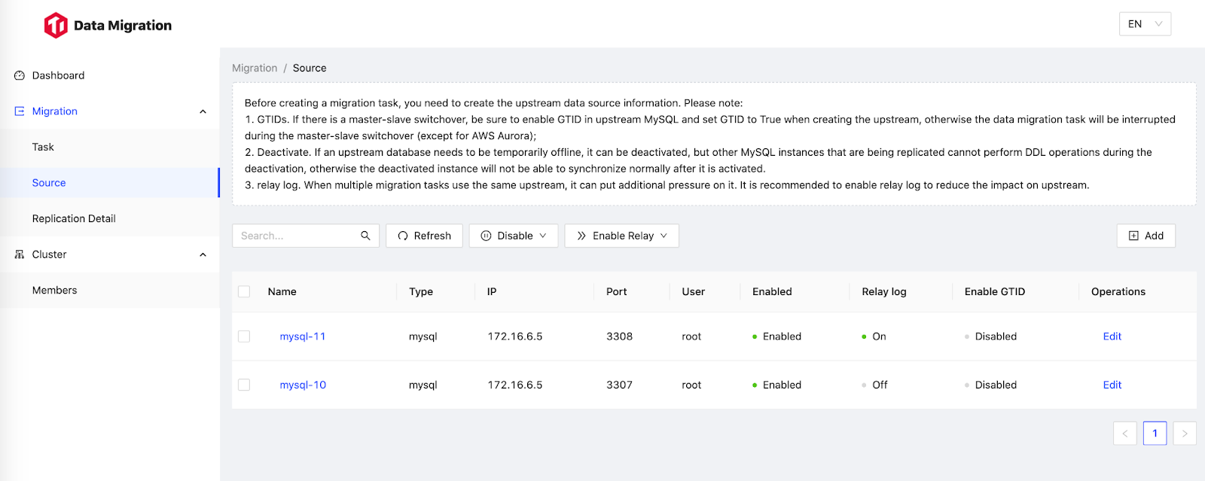Viewport: 1205px width, 481px height.
Task: Collapse the Migration sidebar section chevron
Action: point(203,111)
